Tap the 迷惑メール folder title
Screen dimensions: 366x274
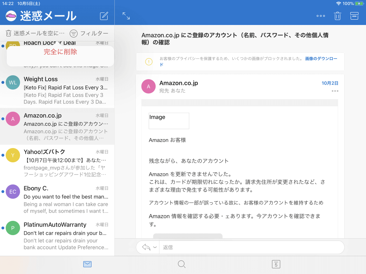48,16
